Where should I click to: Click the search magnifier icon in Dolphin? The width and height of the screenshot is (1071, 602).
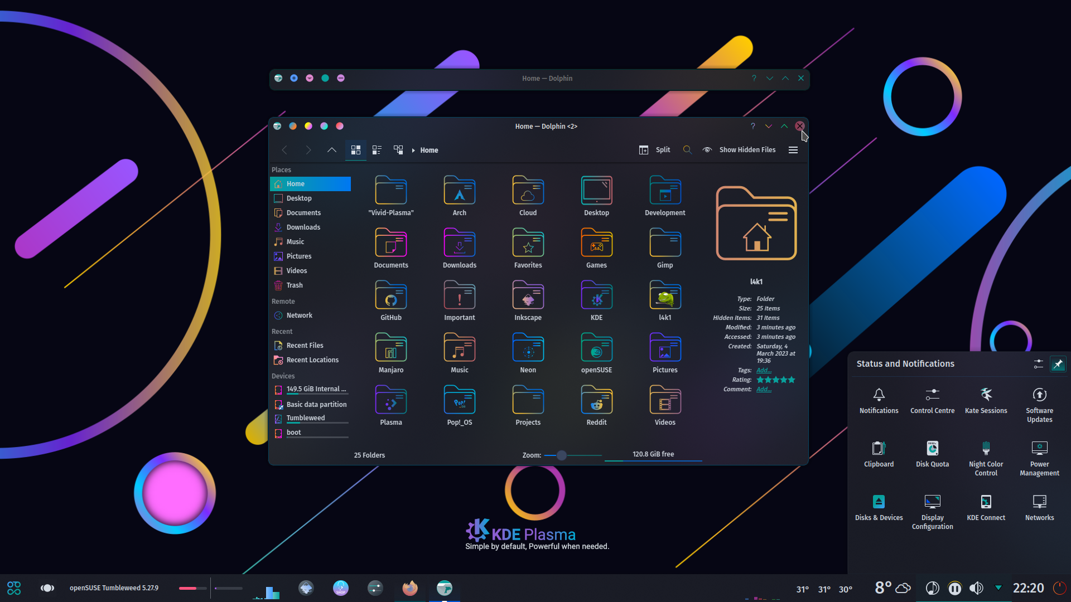coord(687,150)
